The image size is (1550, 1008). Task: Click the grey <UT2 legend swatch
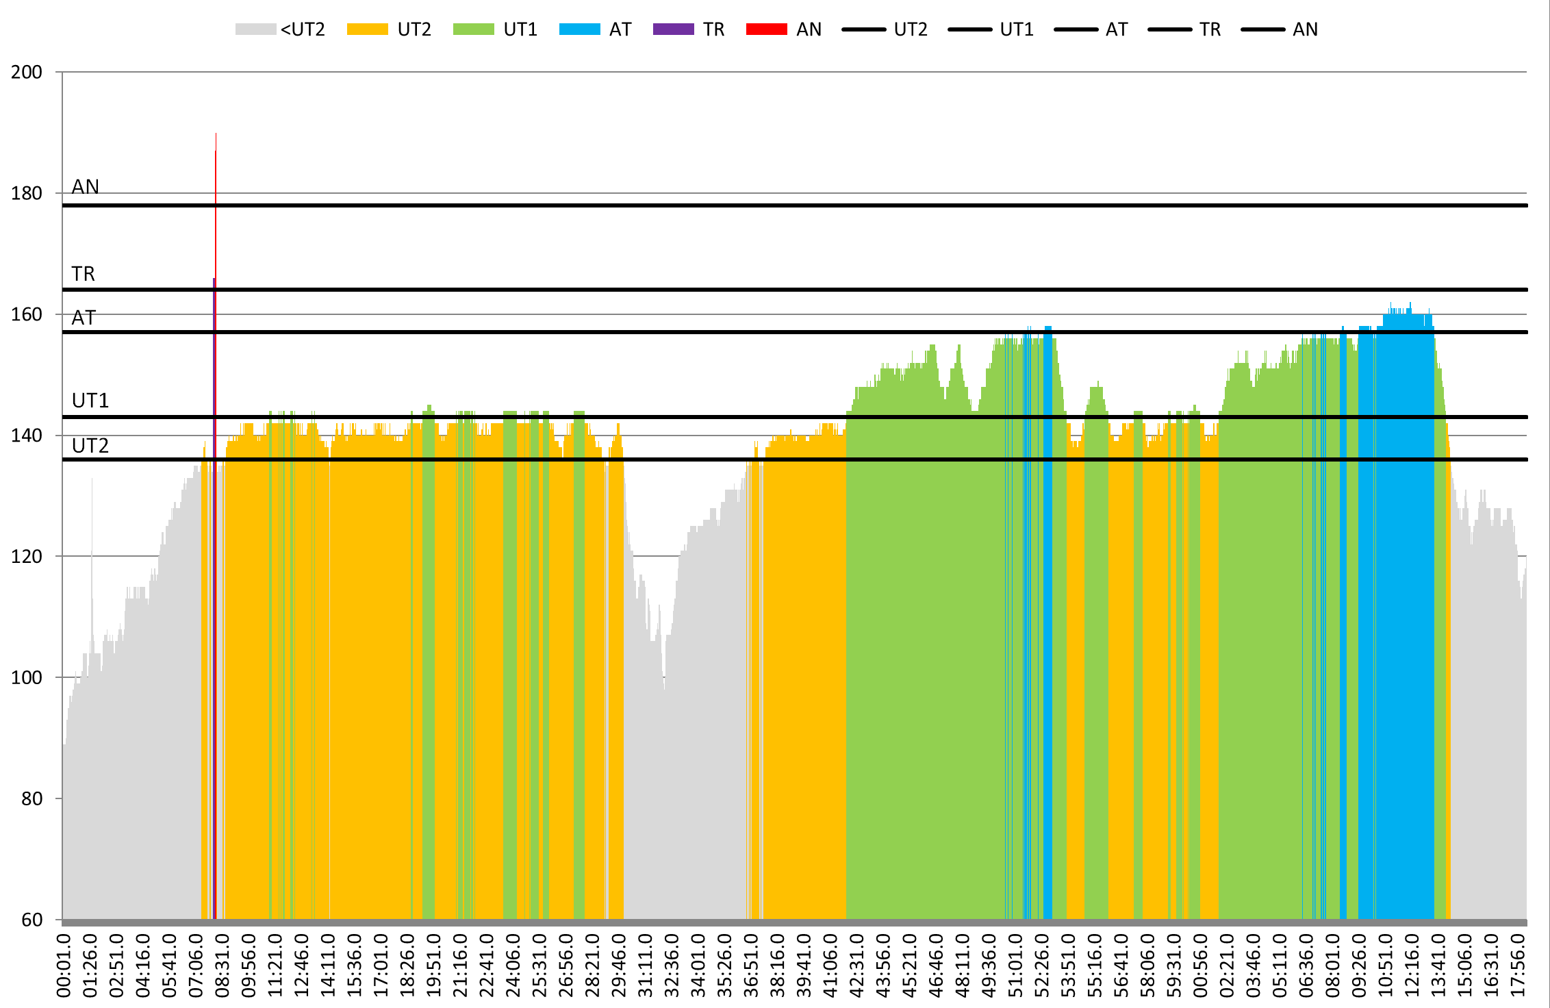click(x=255, y=29)
